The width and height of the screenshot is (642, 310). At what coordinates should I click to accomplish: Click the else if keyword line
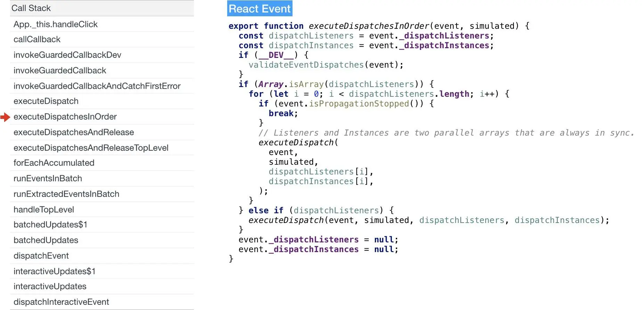[266, 210]
